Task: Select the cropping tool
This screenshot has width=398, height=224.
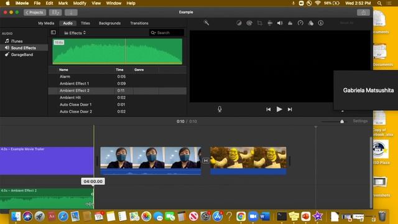Action: pos(260,23)
